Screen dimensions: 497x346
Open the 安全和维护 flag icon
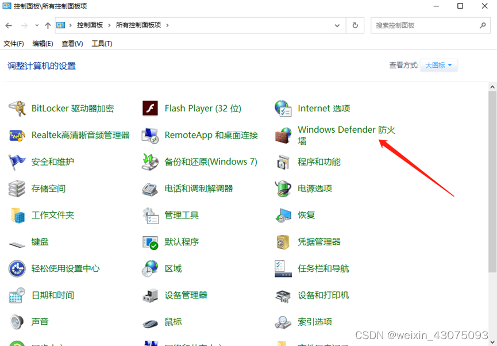17,162
